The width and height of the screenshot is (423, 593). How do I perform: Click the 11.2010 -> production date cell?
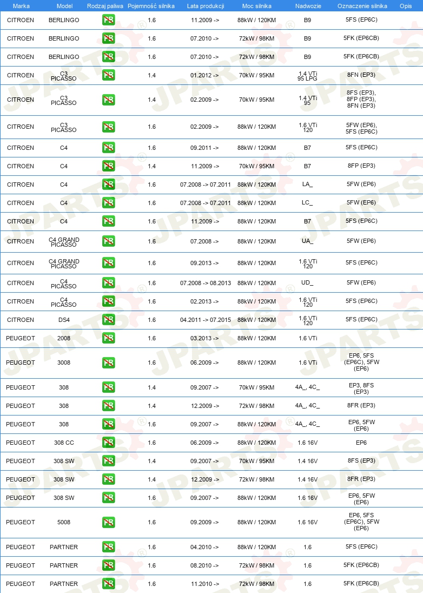click(204, 584)
